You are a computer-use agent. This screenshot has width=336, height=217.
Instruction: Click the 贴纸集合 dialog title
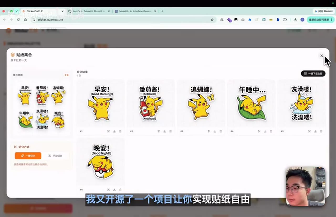pyautogui.click(x=24, y=55)
